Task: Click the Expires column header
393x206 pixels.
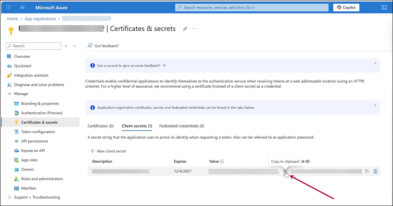Action: pyautogui.click(x=180, y=161)
